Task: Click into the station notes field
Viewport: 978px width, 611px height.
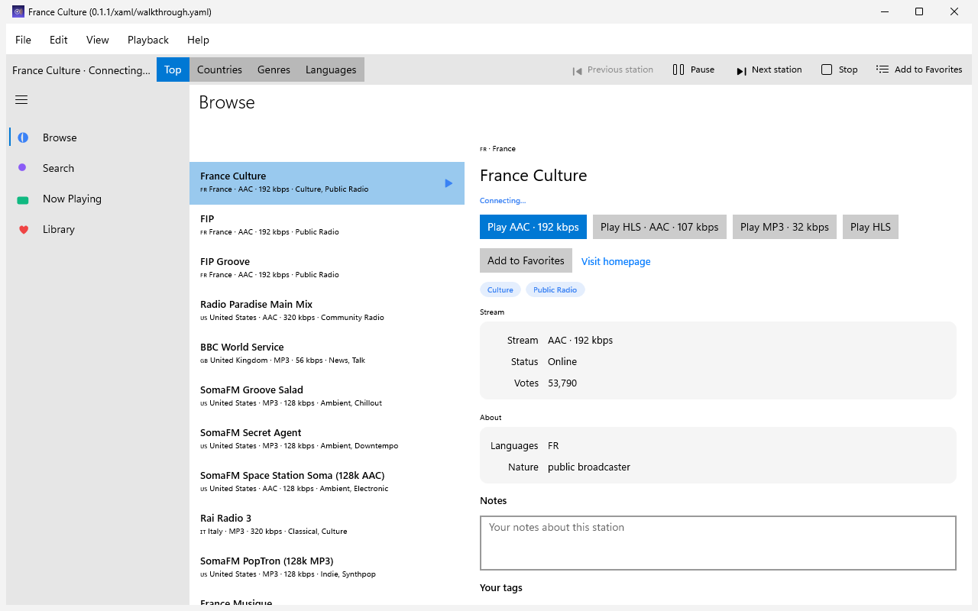Action: (x=718, y=543)
